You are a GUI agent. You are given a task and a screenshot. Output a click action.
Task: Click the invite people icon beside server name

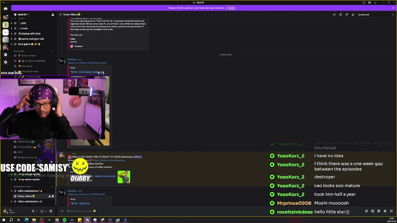pos(53,15)
